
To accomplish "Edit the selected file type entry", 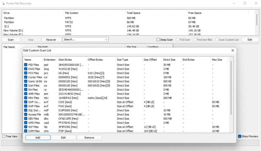I will 63,137.
